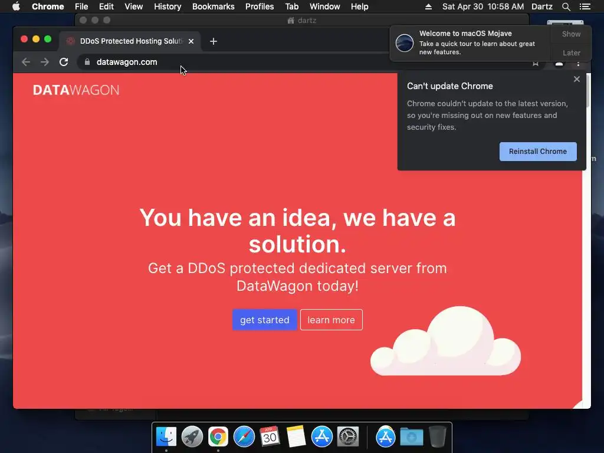604x453 pixels.
Task: Open the Tab menu
Action: click(291, 6)
